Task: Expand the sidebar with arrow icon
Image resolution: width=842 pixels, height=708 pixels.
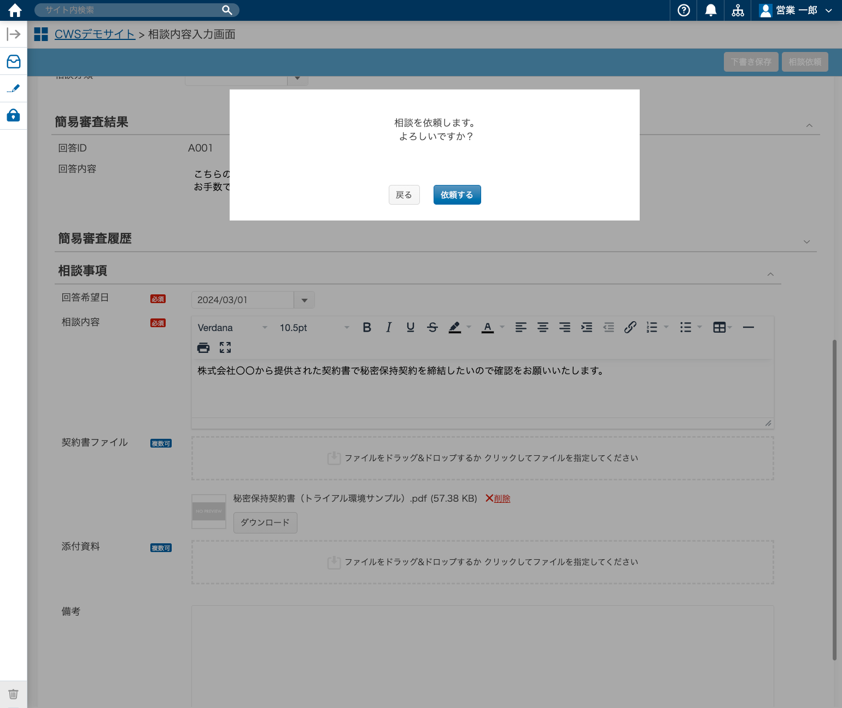Action: 14,34
